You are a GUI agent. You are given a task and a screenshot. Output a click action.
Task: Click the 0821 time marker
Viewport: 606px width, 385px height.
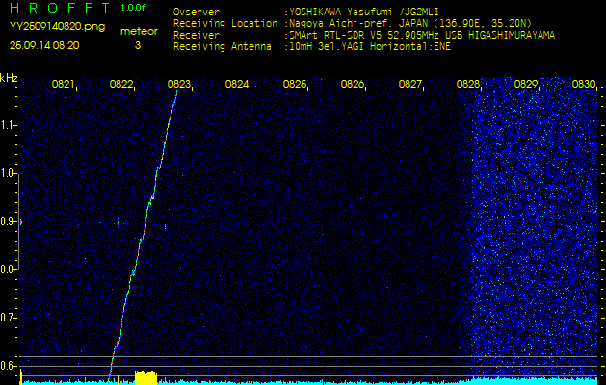[x=63, y=85]
